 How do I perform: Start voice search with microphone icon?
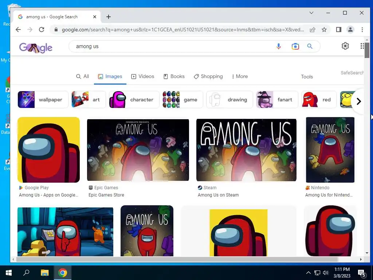coord(279,46)
